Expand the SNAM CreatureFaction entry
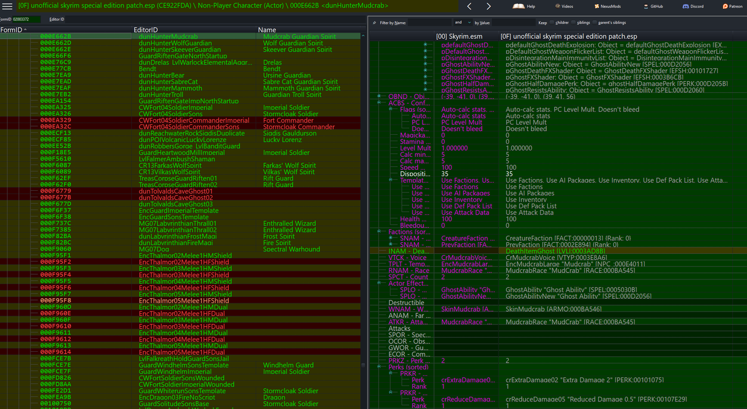The height and width of the screenshot is (409, 747). 391,238
